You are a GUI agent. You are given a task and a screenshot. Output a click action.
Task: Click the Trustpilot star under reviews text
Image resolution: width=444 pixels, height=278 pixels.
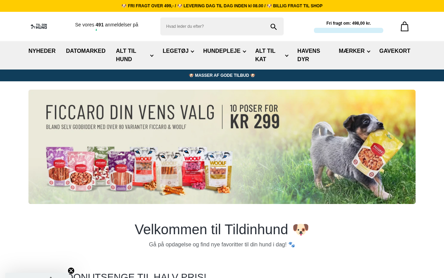96,30
